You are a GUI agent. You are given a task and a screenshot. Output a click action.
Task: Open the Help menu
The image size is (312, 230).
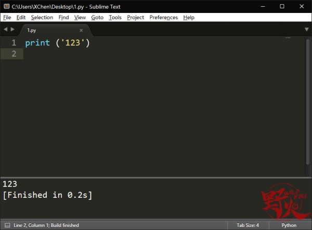pos(189,18)
